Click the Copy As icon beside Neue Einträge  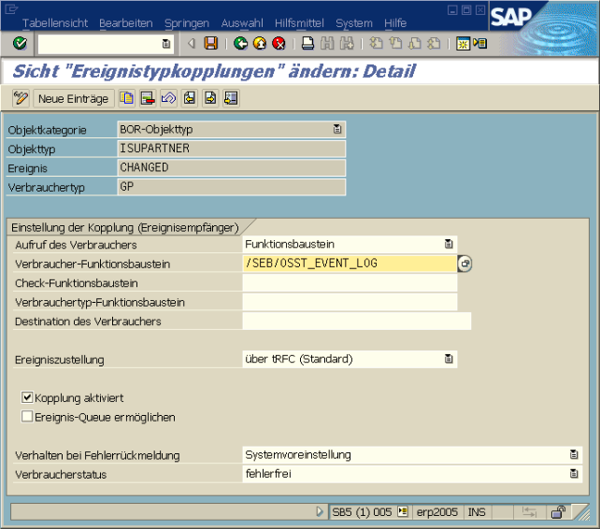126,98
